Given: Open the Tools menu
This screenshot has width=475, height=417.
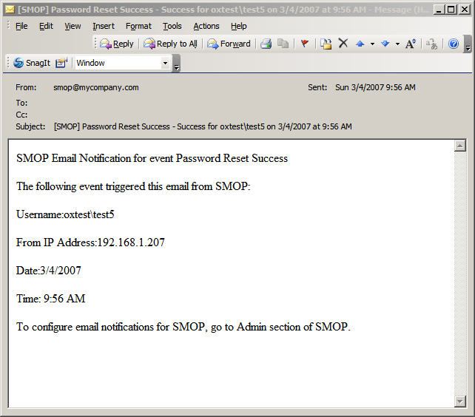Looking at the screenshot, I should tap(172, 27).
